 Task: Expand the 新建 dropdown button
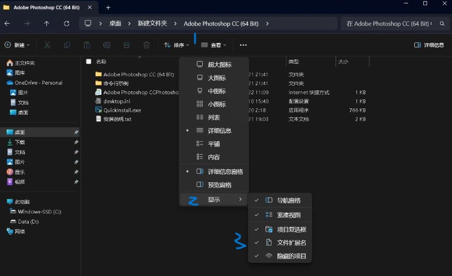tap(17, 45)
